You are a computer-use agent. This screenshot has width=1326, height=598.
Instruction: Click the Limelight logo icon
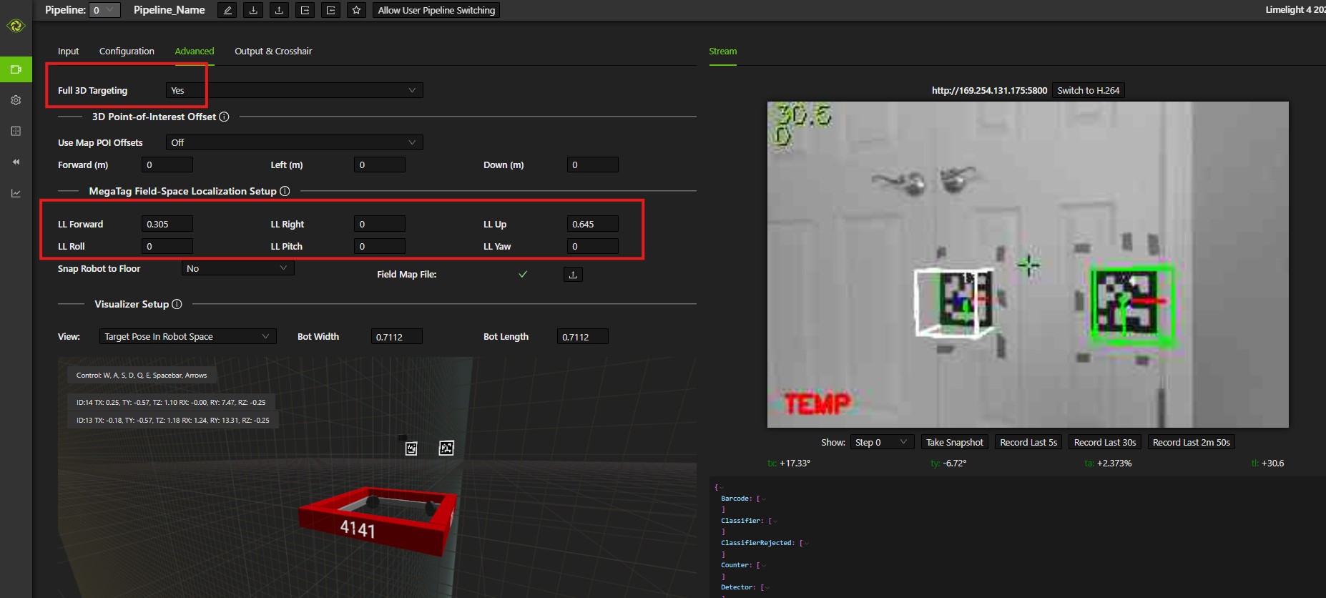point(16,26)
